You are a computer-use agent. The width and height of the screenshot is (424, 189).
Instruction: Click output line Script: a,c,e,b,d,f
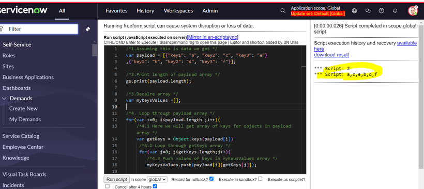pos(345,74)
